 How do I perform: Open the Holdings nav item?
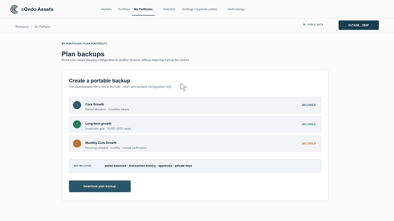(x=187, y=9)
